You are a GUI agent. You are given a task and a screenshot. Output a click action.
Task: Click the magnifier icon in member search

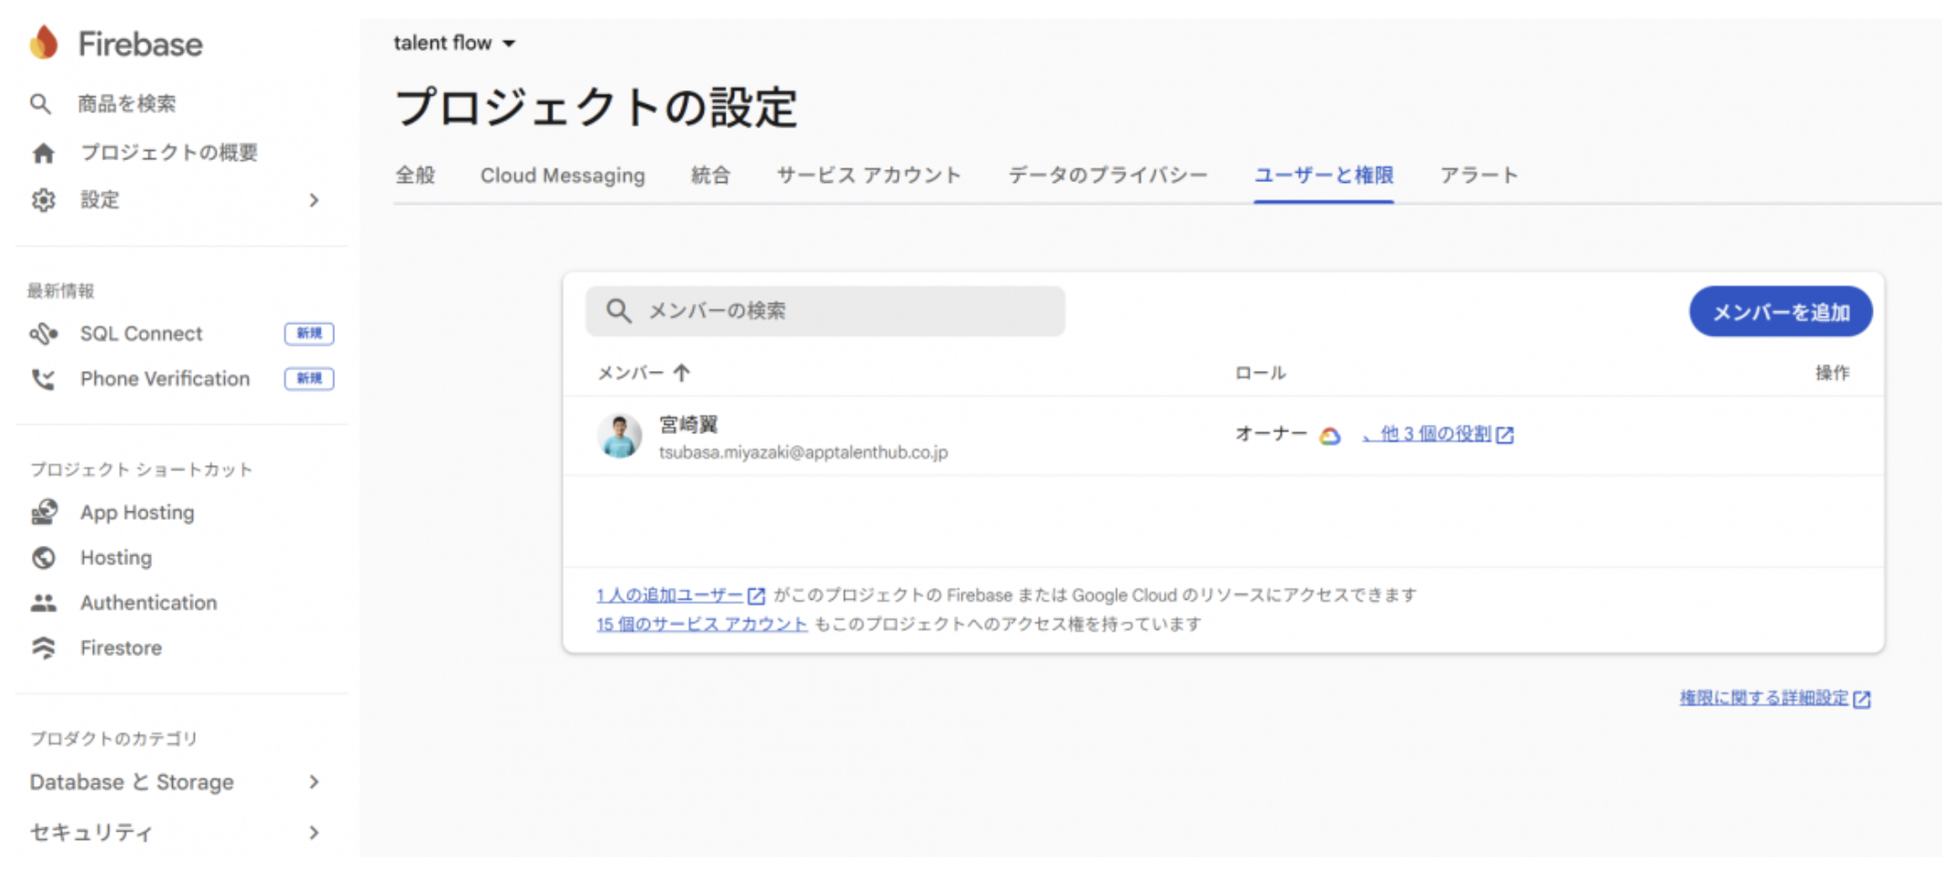[619, 311]
